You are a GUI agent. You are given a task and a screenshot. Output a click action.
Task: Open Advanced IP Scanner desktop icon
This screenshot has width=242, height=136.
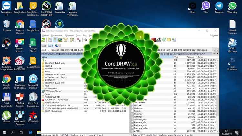pos(20,118)
